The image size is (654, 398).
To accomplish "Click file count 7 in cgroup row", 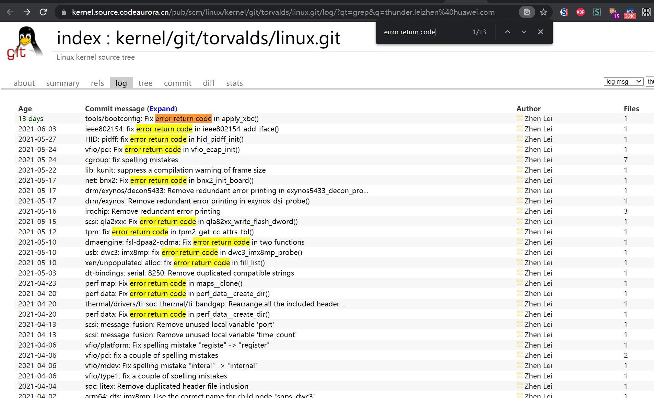I will coord(626,160).
